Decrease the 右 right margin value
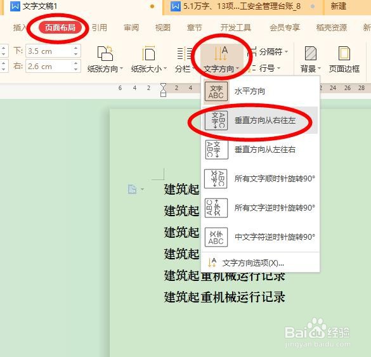371x357 pixels. 75,69
